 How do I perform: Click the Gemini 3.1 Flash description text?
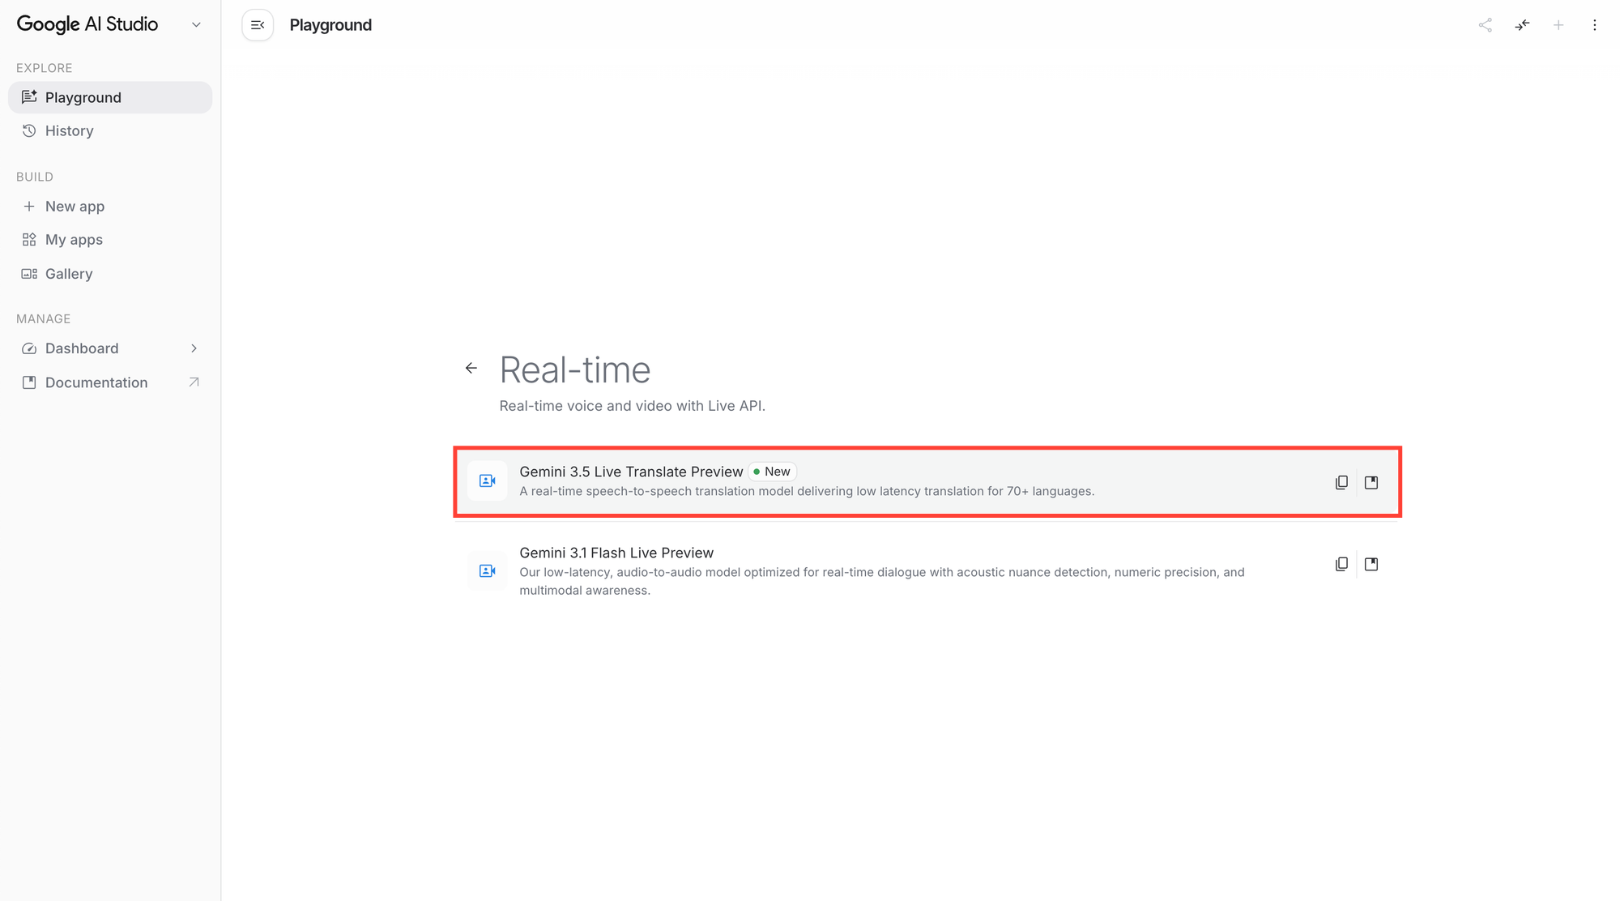(x=882, y=581)
